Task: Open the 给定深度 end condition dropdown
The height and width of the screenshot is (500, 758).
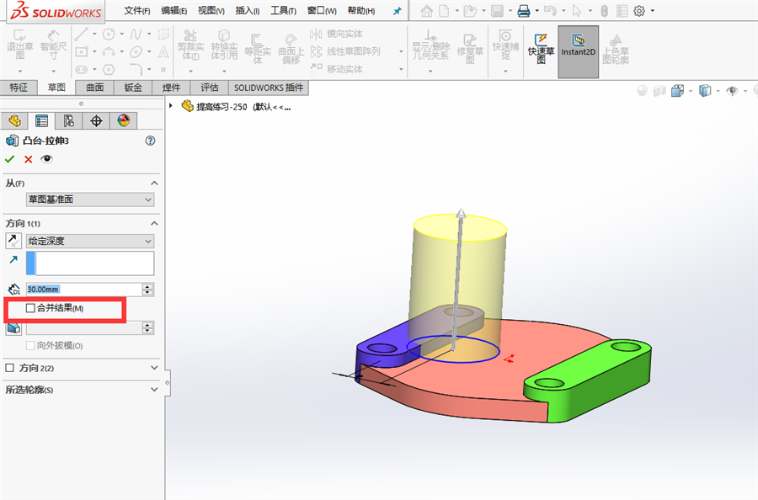Action: click(x=90, y=241)
